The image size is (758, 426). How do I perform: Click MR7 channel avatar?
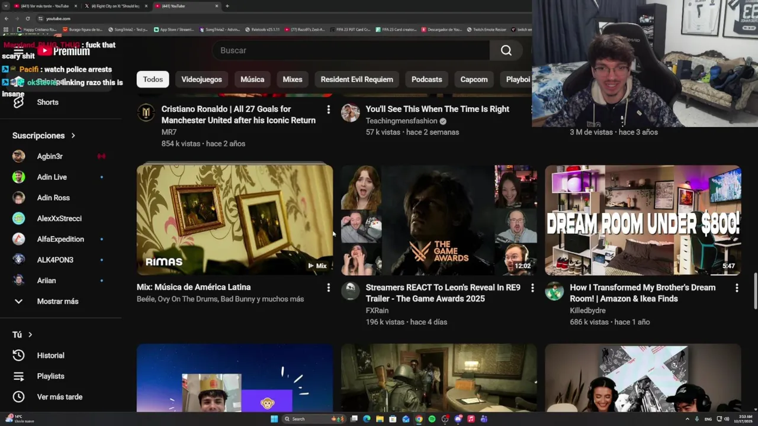coord(146,112)
